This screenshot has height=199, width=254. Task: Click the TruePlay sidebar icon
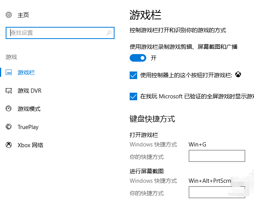click(x=9, y=127)
